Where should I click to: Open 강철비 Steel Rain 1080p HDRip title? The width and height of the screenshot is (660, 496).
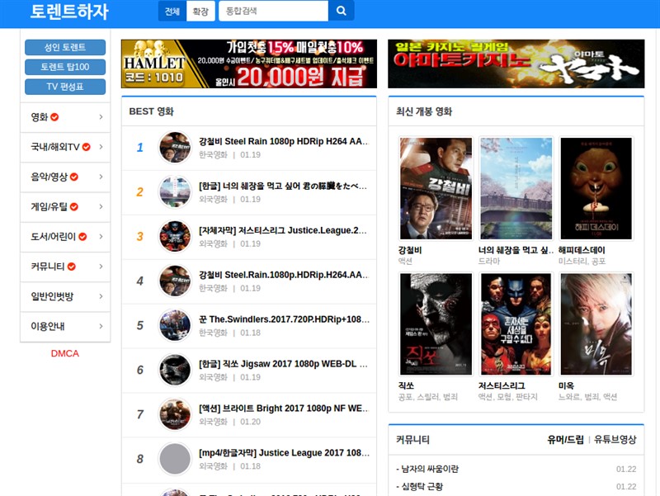(284, 141)
